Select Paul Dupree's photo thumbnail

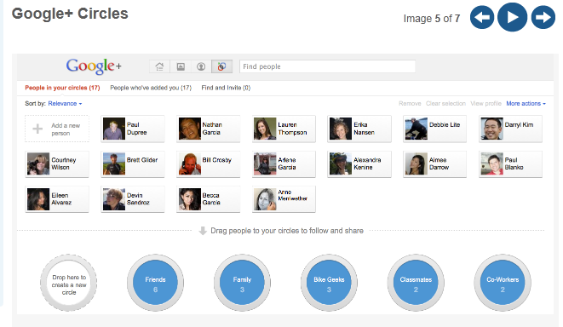[x=114, y=129]
